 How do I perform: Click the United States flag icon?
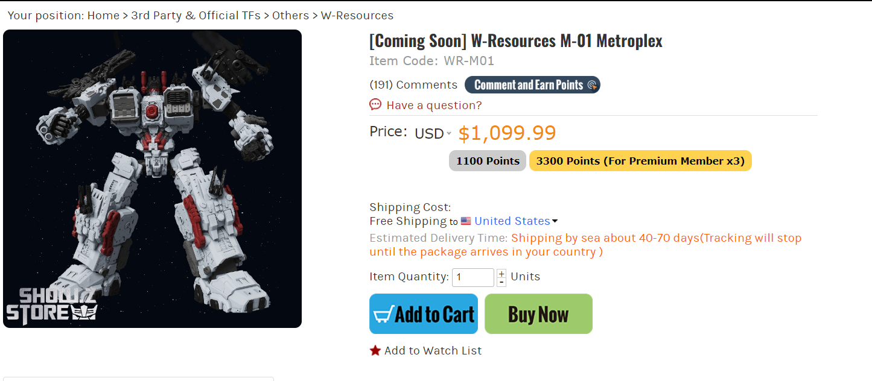coord(466,221)
